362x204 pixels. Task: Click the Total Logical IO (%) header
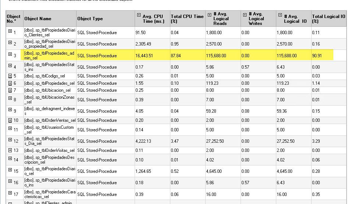328,18
